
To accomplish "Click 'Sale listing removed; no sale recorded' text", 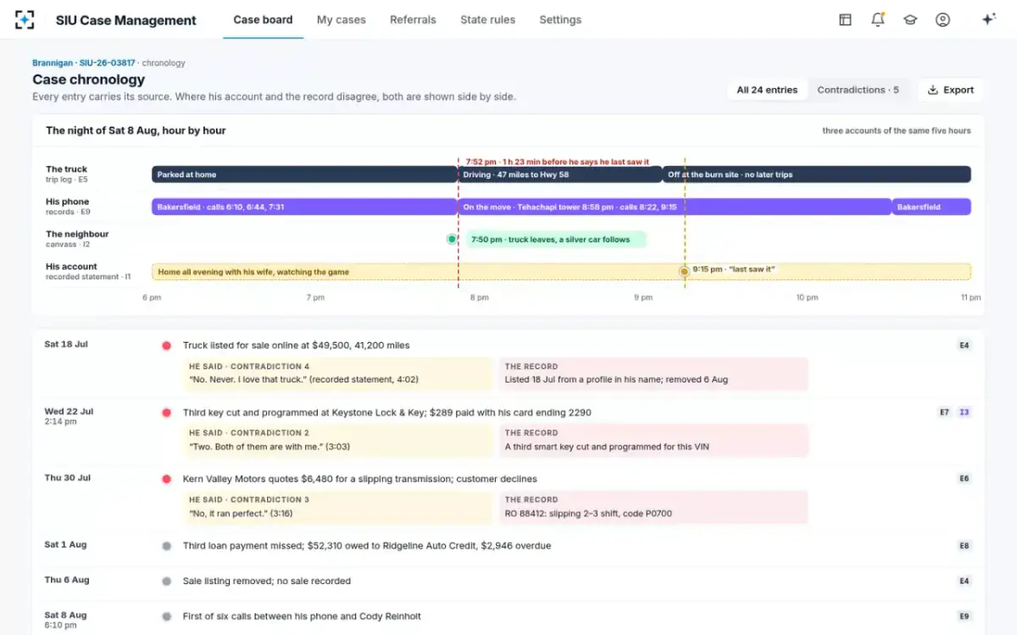I will click(267, 582).
